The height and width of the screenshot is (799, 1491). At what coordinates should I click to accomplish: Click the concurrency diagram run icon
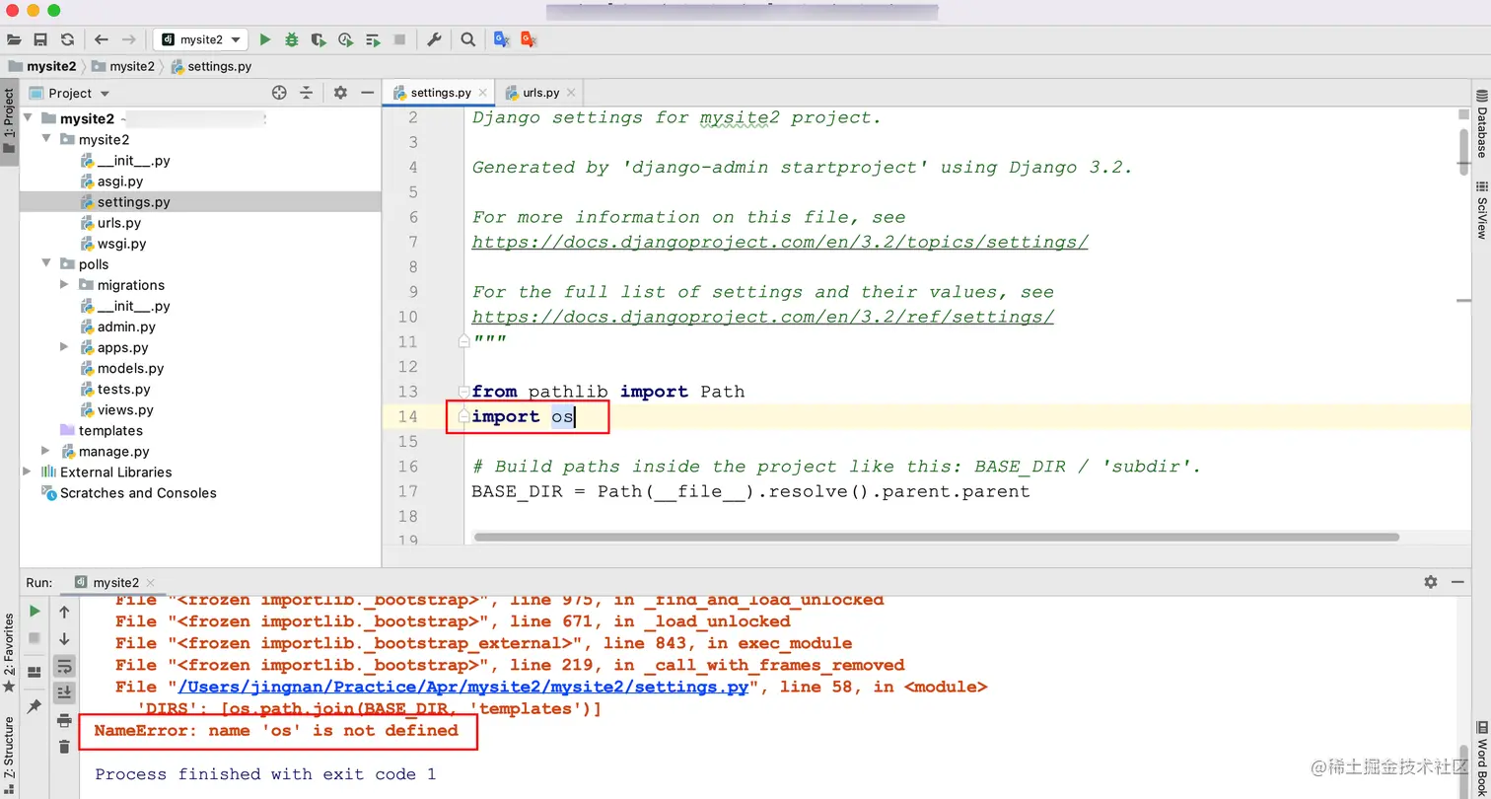[373, 39]
